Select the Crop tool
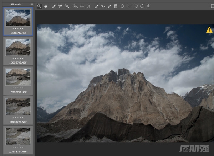This screenshot has height=156, width=214. point(75,6)
